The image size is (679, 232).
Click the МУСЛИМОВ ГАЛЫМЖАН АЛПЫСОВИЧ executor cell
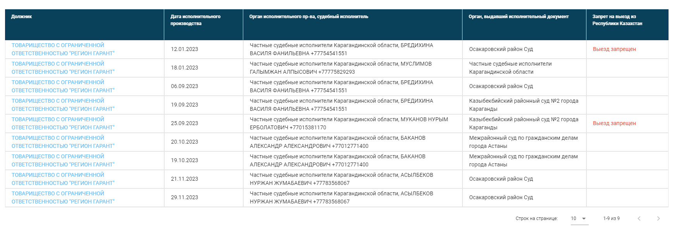(x=340, y=68)
